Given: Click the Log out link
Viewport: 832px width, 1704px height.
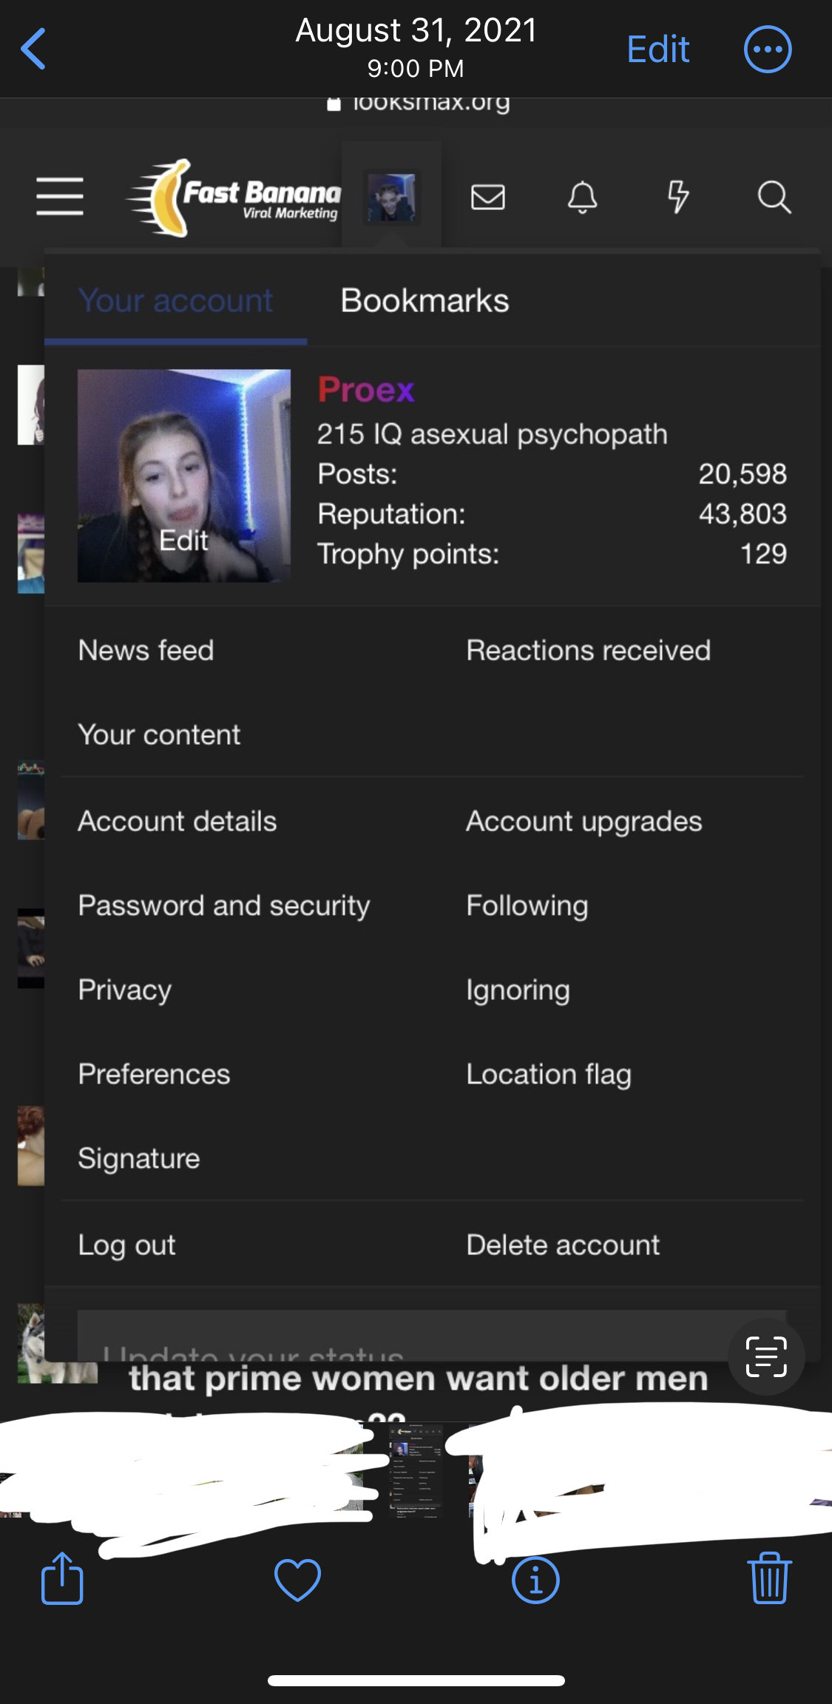Looking at the screenshot, I should tap(127, 1245).
